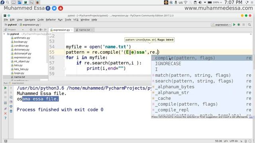Open Project panel settings gear

pos(41,30)
